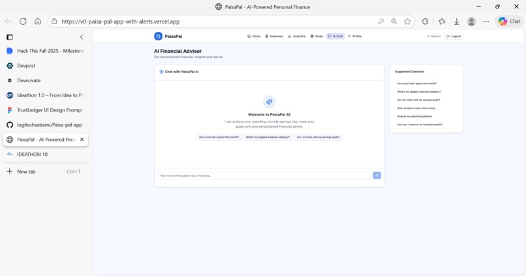Click the biggest expense category chip under the welcome

[268, 137]
